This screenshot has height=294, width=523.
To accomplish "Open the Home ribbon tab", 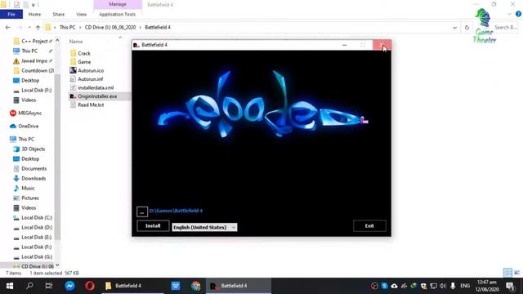I will pyautogui.click(x=34, y=15).
